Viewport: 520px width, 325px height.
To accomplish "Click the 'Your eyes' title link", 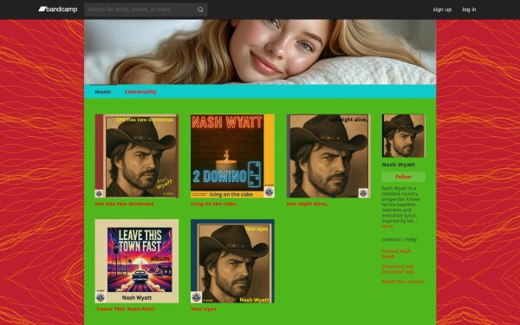I will point(204,309).
